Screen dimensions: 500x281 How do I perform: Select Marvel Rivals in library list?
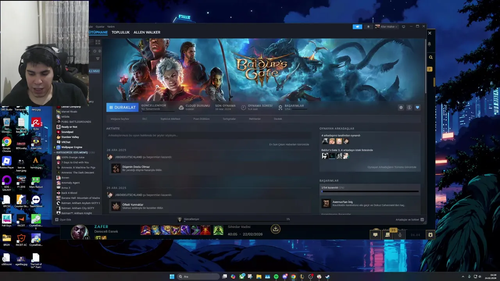coord(69,112)
